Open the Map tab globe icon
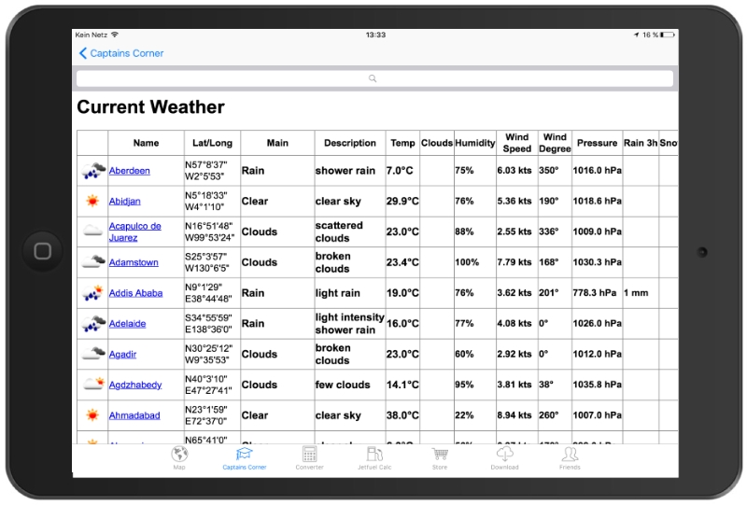This screenshot has width=747, height=505. (179, 455)
